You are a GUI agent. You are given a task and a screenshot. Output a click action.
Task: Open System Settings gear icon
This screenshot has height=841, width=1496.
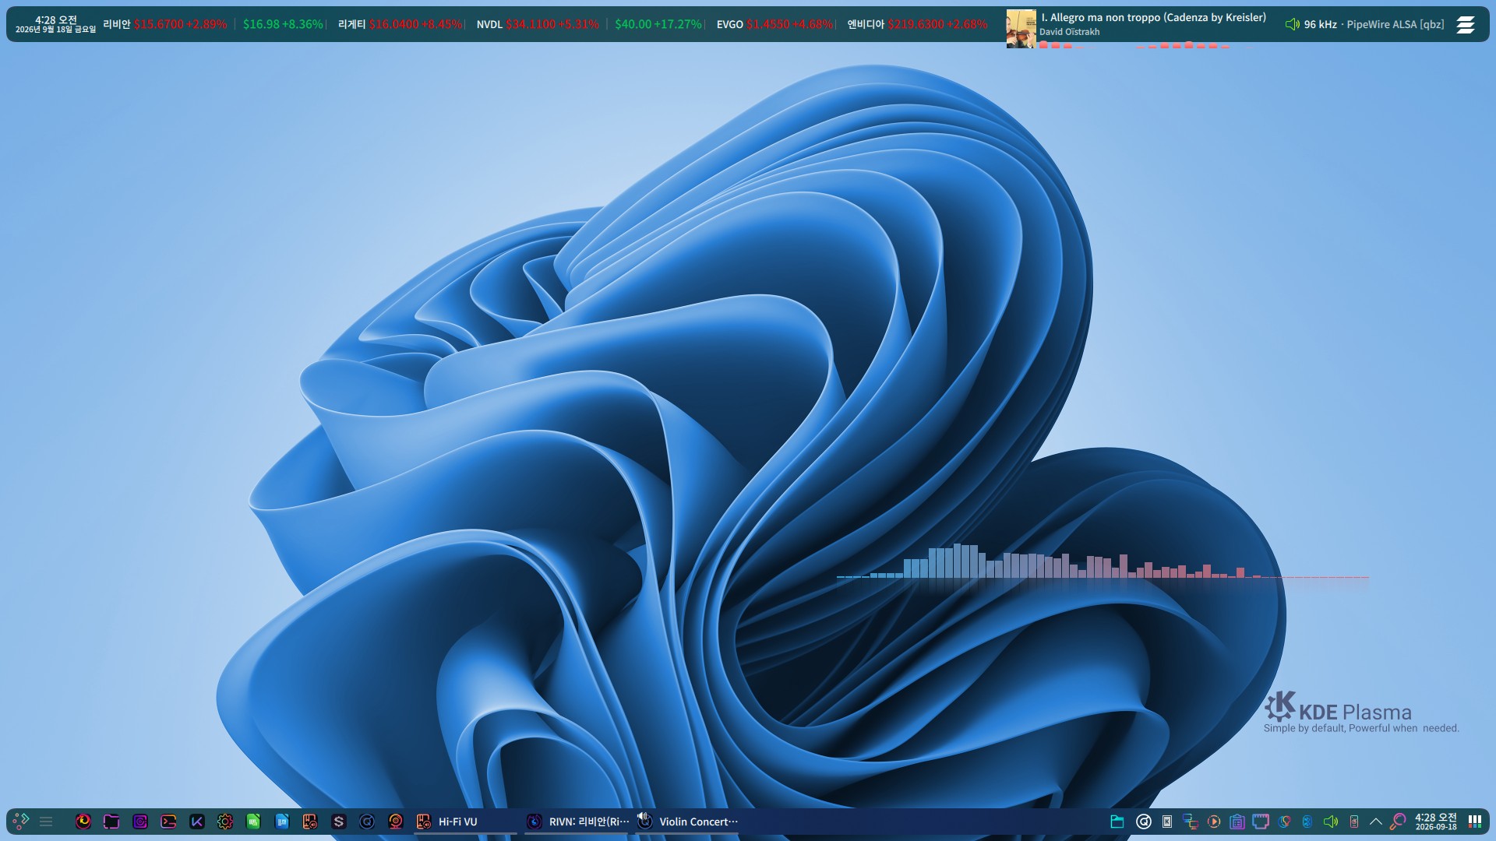225,821
